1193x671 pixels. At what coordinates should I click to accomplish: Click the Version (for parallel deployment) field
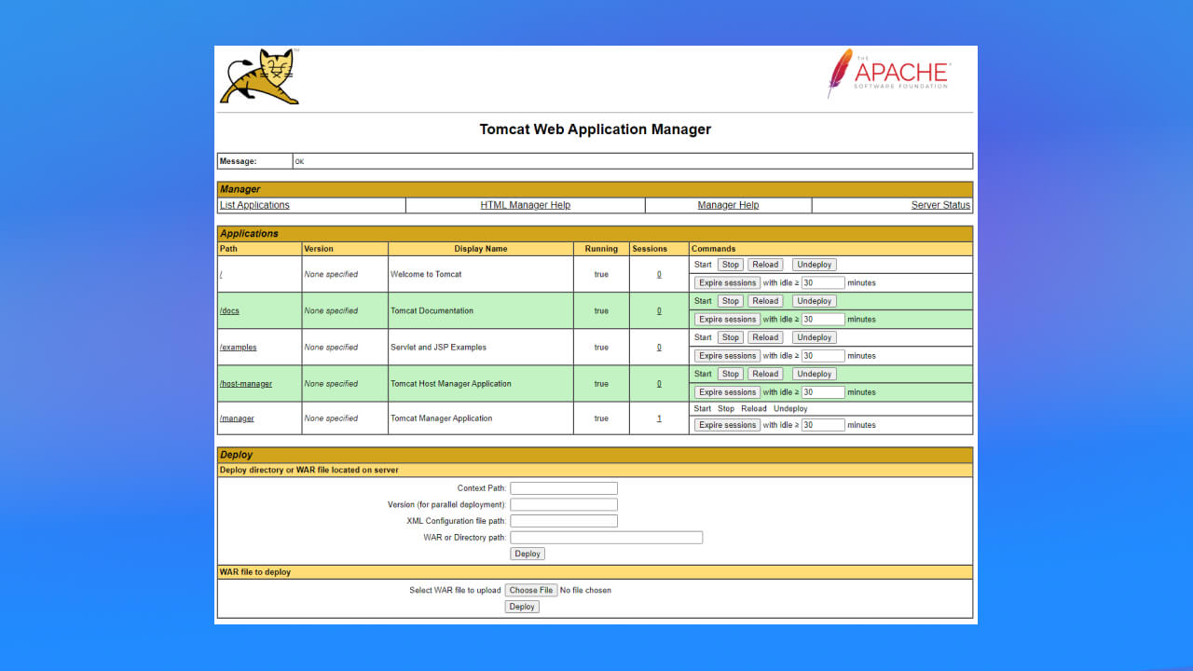click(x=564, y=504)
